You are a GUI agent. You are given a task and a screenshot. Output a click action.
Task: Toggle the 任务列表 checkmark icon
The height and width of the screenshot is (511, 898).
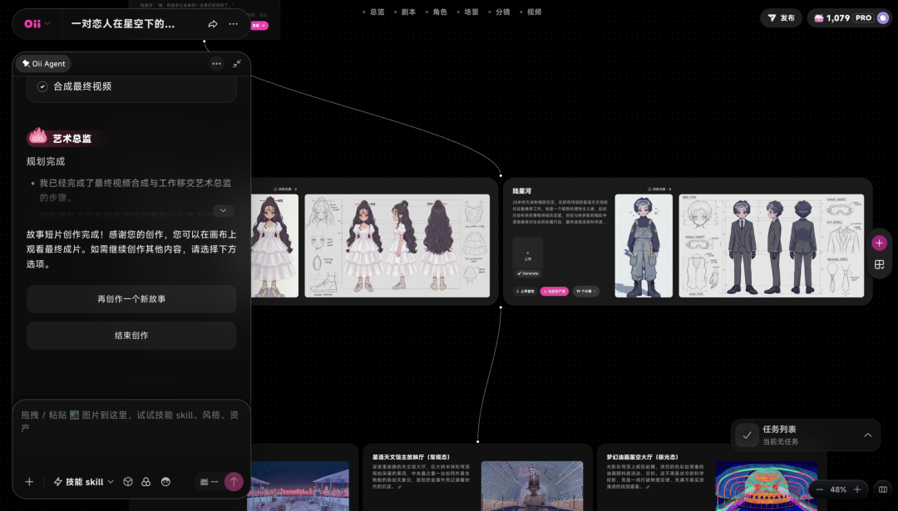(x=747, y=435)
